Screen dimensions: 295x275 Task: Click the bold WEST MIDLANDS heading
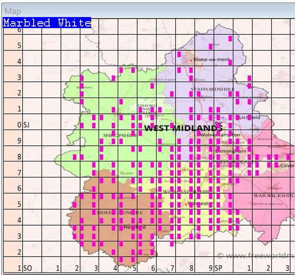[x=183, y=128]
